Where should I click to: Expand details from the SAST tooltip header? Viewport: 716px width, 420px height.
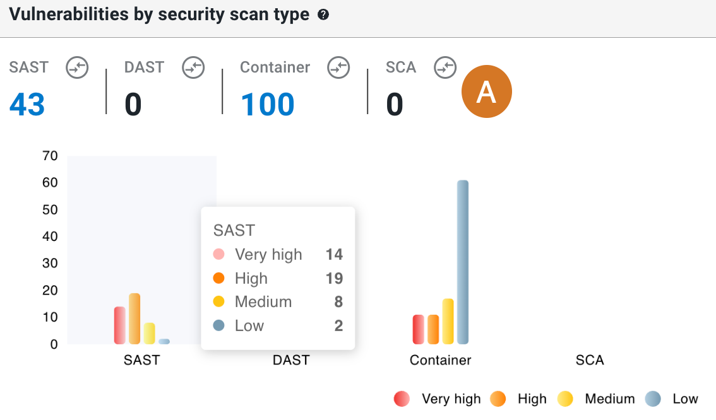point(234,230)
